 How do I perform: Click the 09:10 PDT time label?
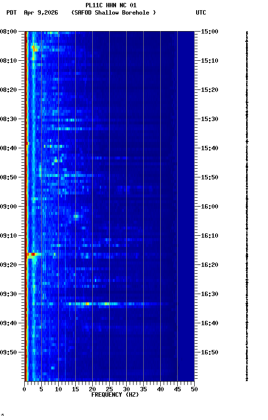click(8, 236)
